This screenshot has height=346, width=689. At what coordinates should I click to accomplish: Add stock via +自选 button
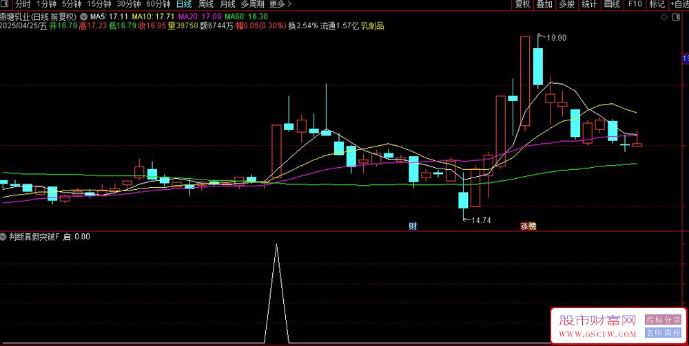(679, 4)
